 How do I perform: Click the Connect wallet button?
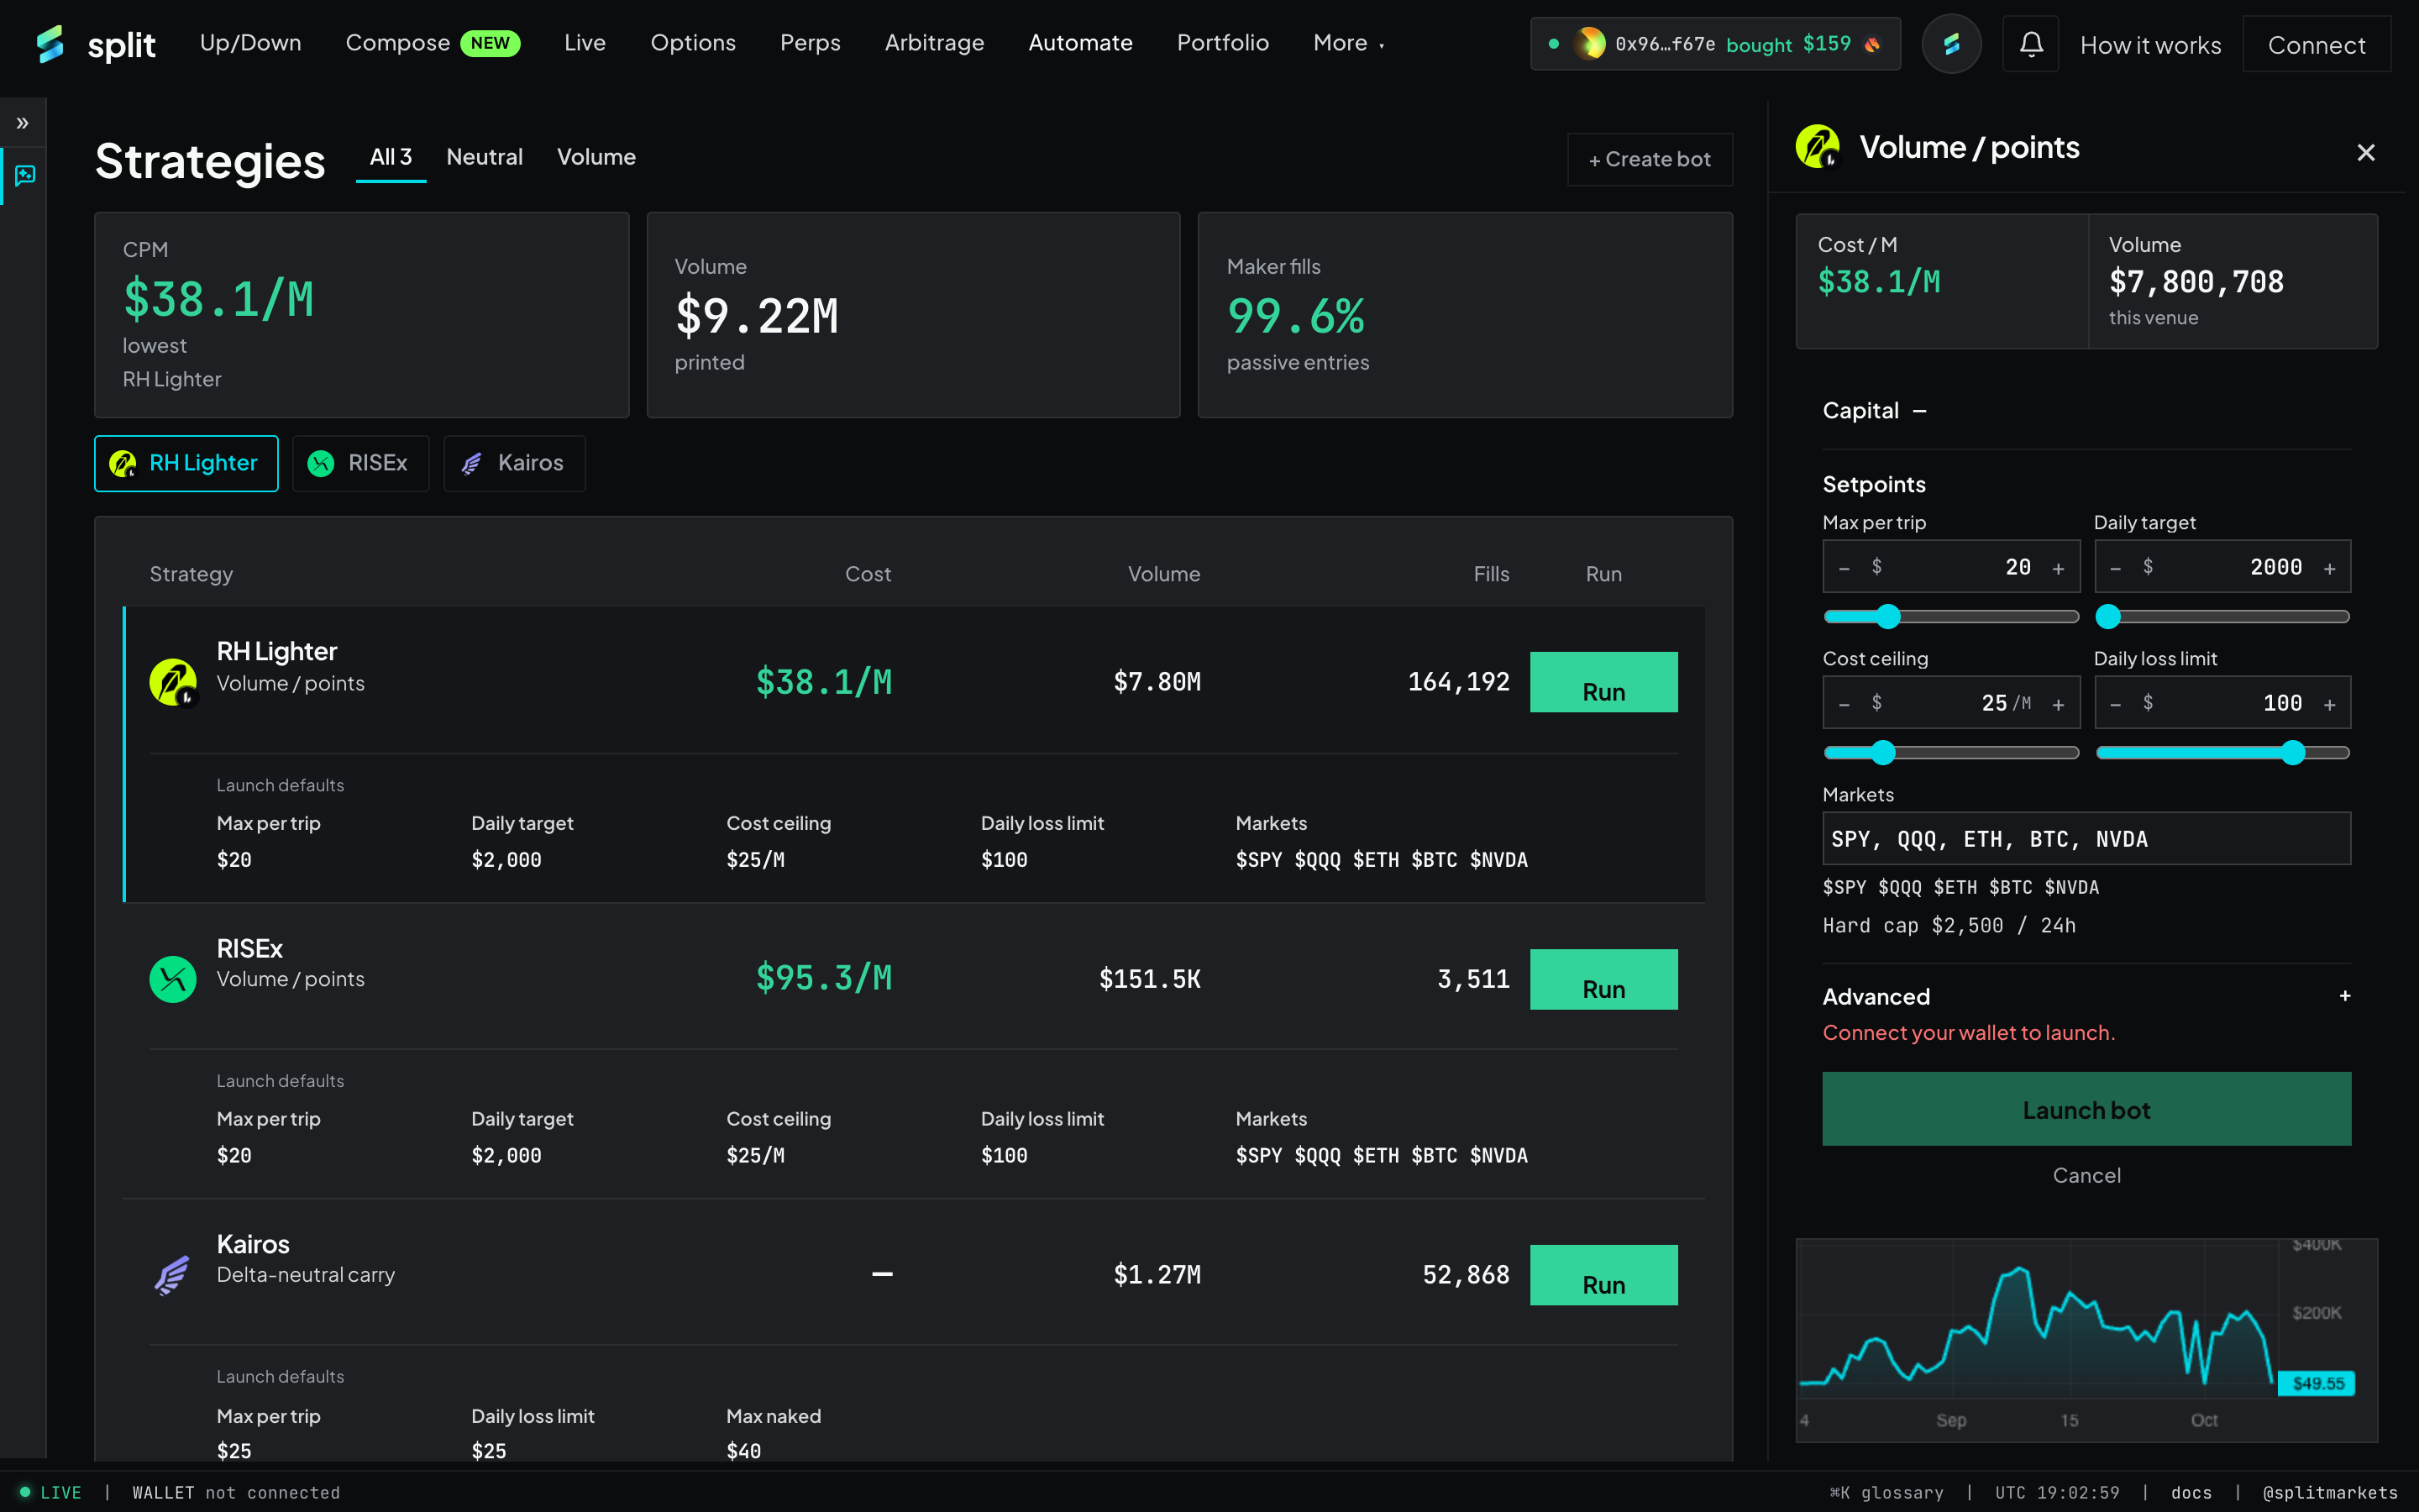pyautogui.click(x=2316, y=44)
